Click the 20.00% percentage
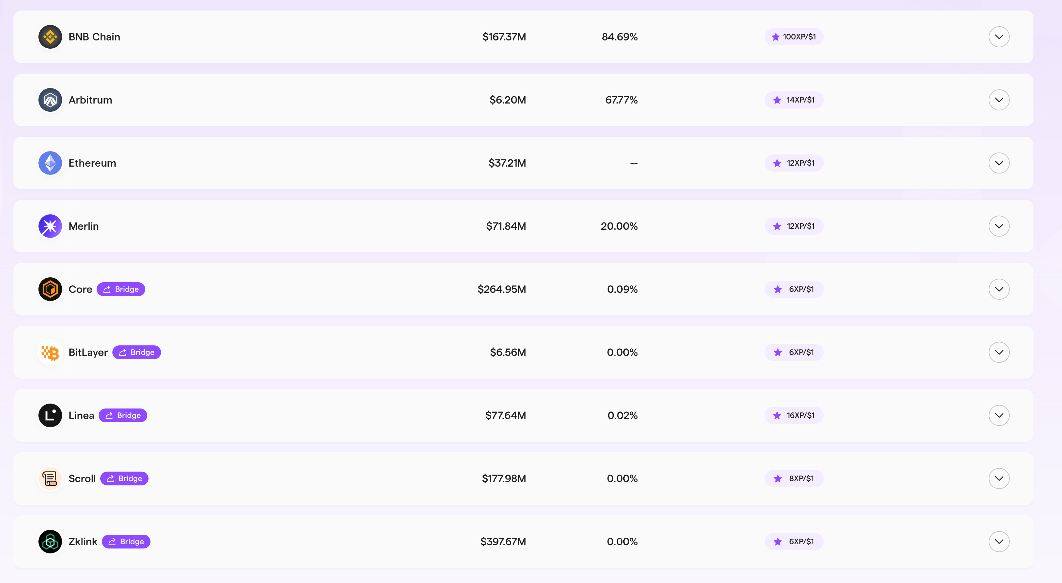1062x583 pixels. 619,226
